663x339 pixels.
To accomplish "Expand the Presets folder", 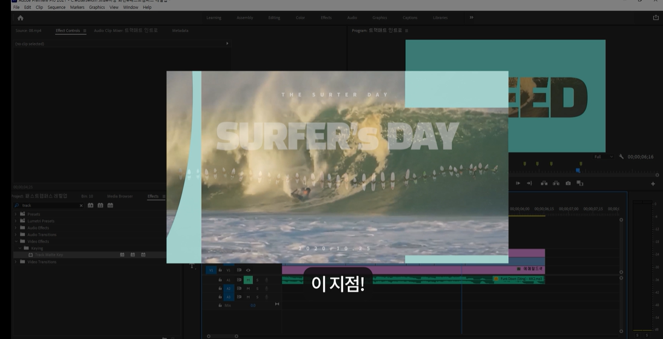I will tap(15, 214).
